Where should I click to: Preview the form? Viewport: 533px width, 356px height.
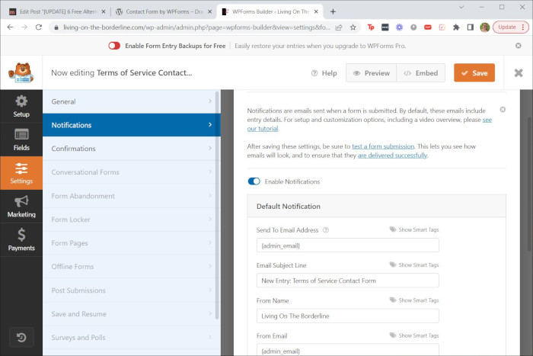coord(372,73)
